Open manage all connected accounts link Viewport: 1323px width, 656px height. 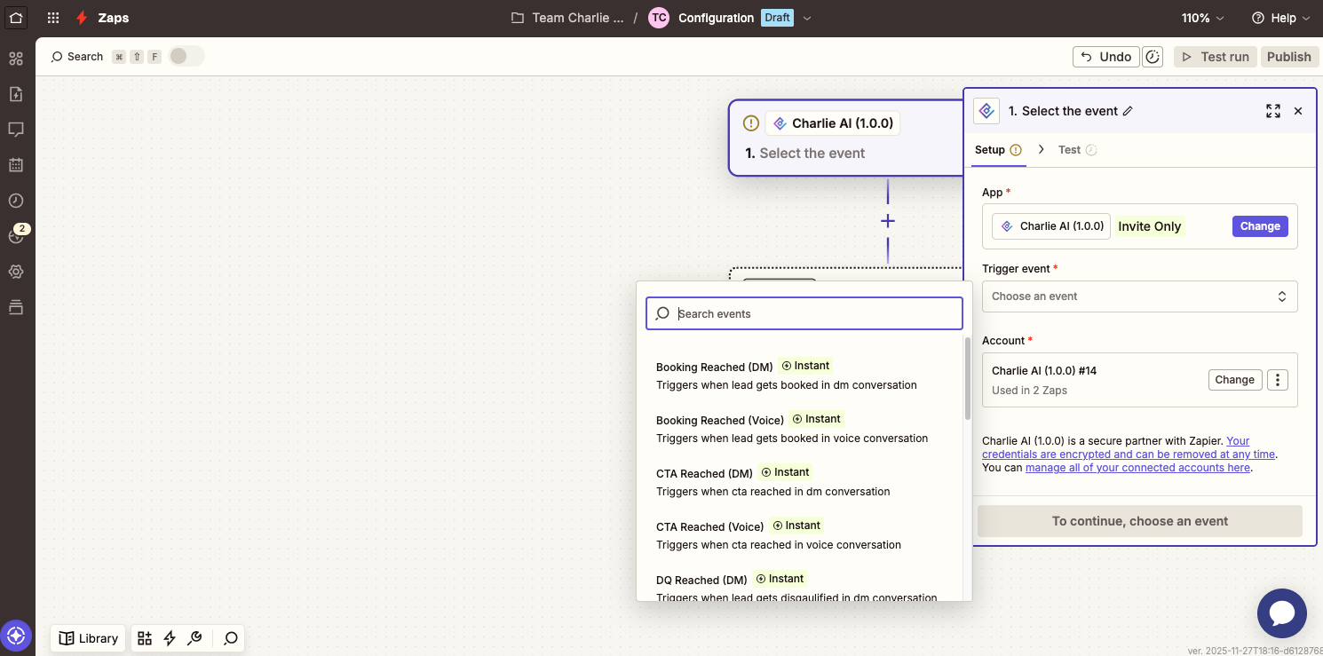click(1137, 468)
